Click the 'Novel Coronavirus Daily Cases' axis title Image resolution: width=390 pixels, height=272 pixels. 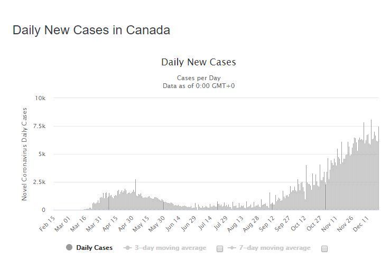pos(24,154)
